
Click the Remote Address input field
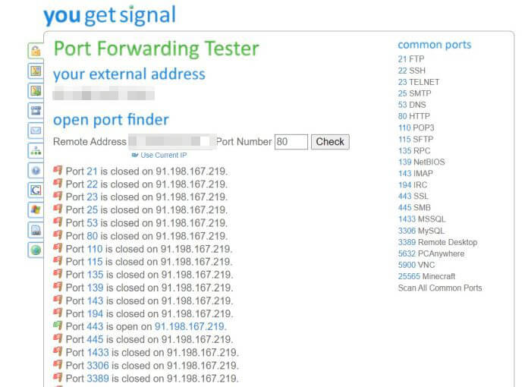coord(171,142)
